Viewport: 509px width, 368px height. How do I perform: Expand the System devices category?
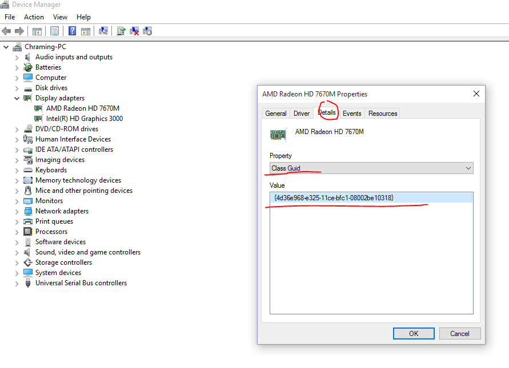coord(17,273)
